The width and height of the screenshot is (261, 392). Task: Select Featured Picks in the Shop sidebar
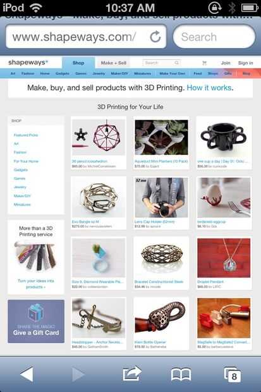coord(26,135)
